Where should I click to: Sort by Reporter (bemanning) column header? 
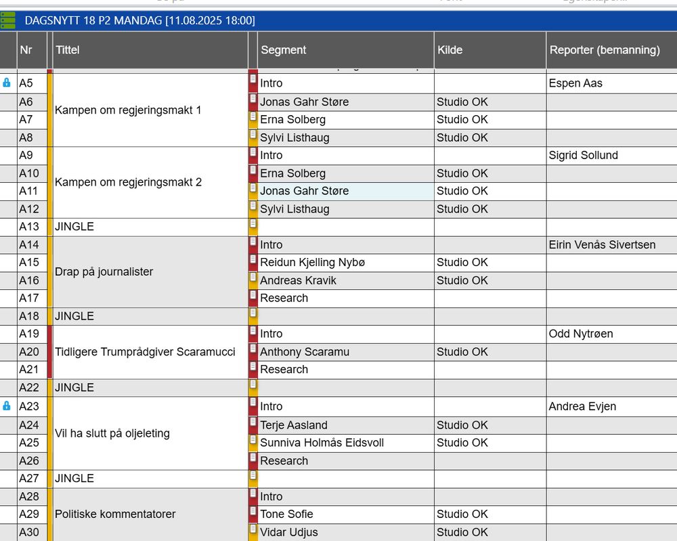pyautogui.click(x=612, y=49)
